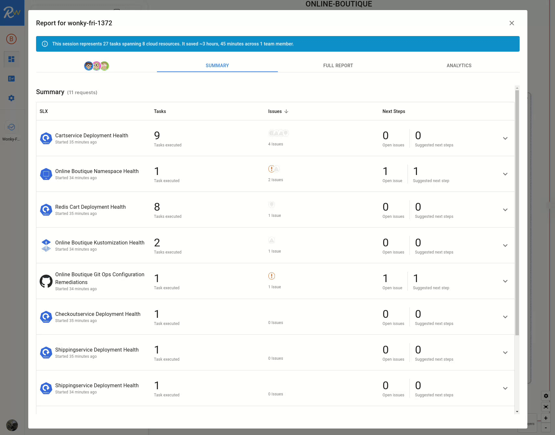Click the GitHub icon for Git Ops Remediations
The height and width of the screenshot is (435, 555).
(x=46, y=281)
